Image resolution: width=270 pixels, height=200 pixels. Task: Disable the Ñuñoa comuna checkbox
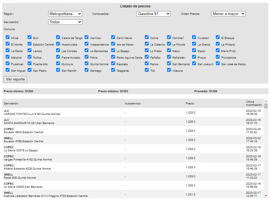(30, 57)
